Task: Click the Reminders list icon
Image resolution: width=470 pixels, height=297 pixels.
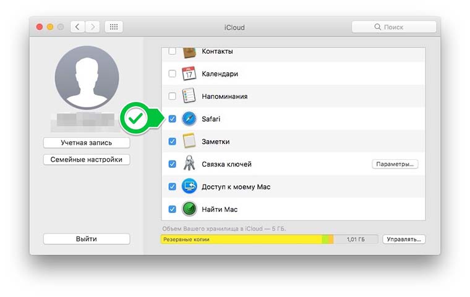Action: [189, 96]
